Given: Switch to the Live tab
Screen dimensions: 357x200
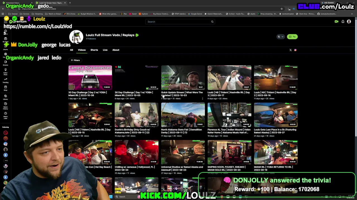Looking at the screenshot, I should tap(105, 50).
